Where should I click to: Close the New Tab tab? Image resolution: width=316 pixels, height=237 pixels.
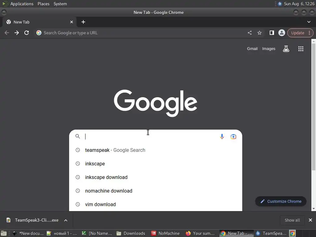[72, 22]
